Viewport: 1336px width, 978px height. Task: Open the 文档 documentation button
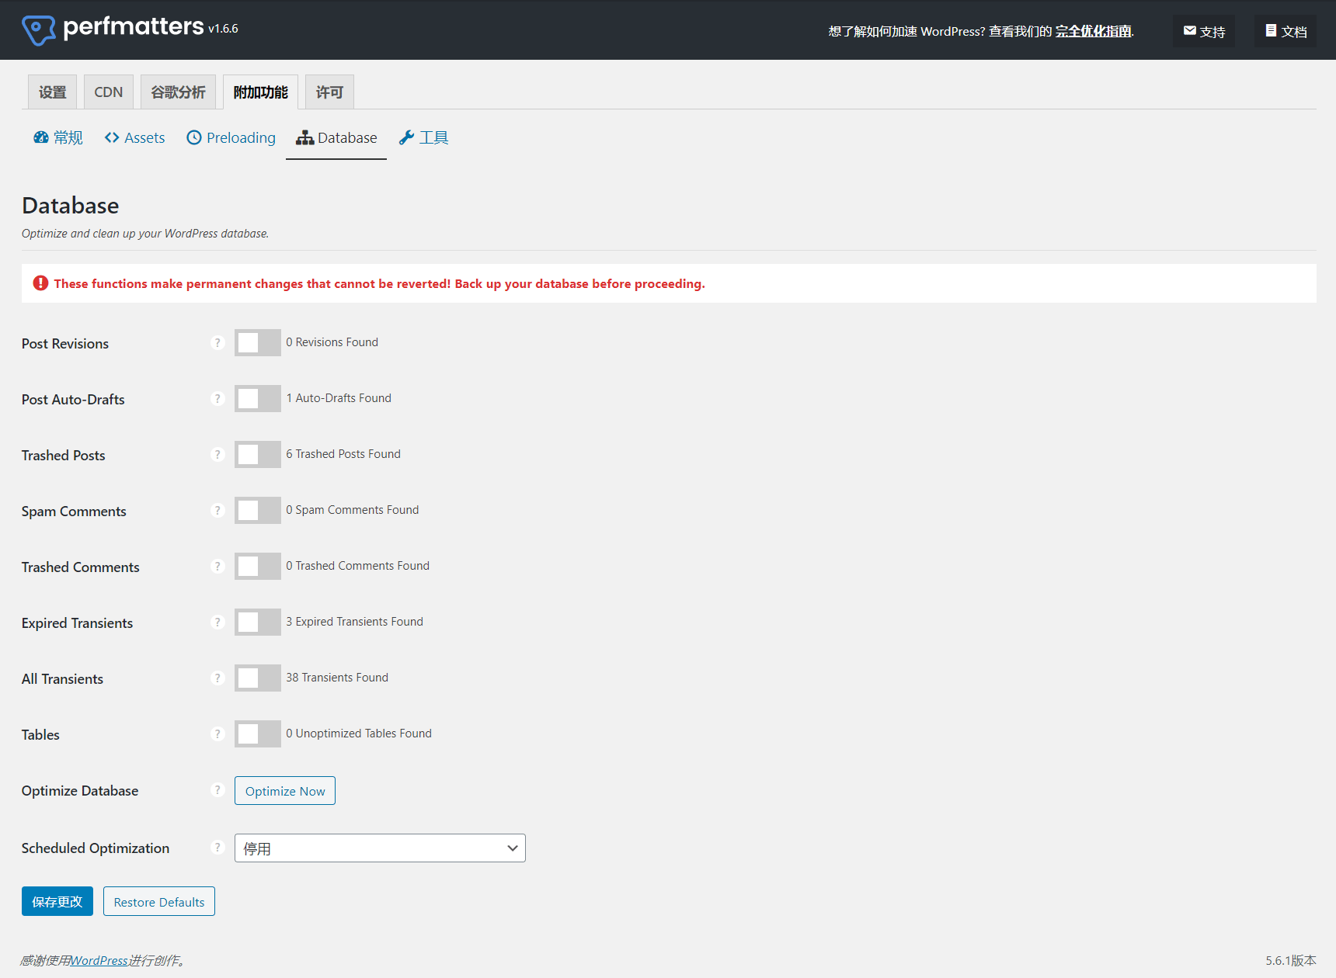click(1286, 31)
